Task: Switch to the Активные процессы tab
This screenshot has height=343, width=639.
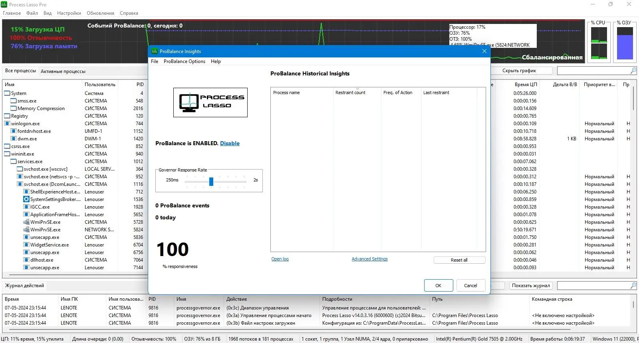Action: pos(63,71)
